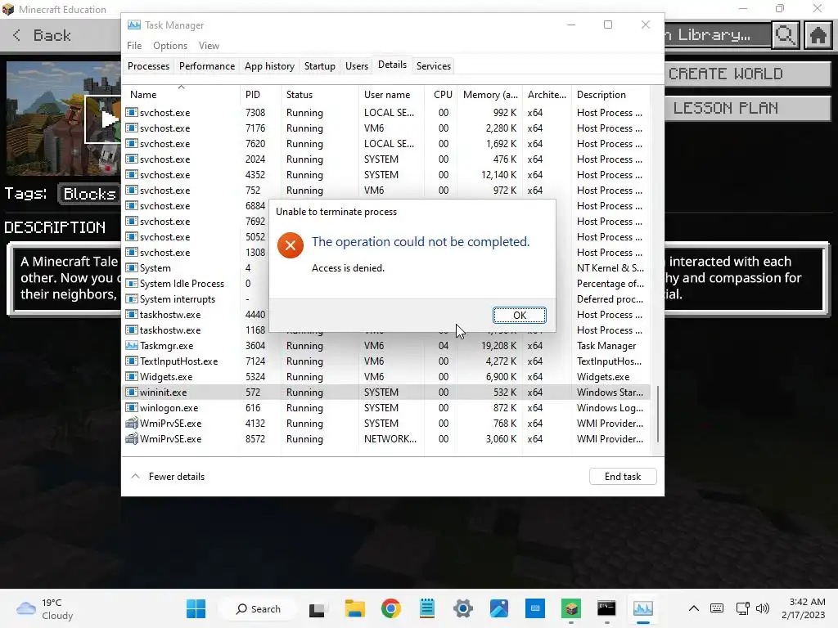Screen dimensions: 838x628
Task: Open Settings gear from taskbar
Action: [463, 608]
